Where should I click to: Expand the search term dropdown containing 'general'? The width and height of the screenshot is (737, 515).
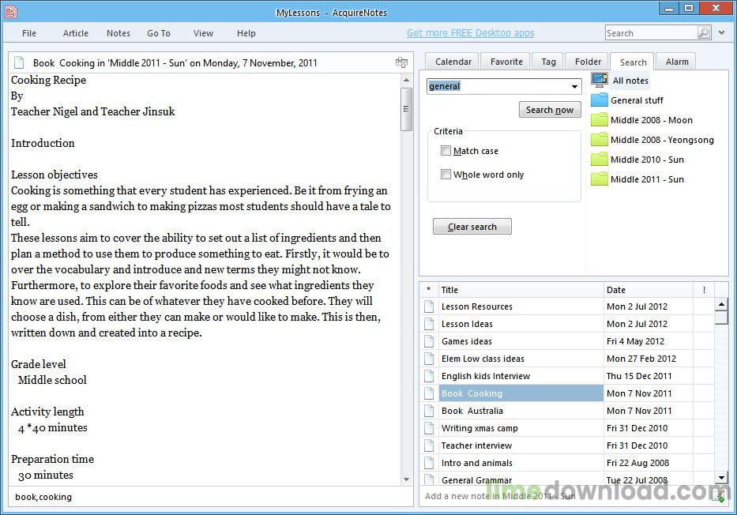[x=574, y=86]
